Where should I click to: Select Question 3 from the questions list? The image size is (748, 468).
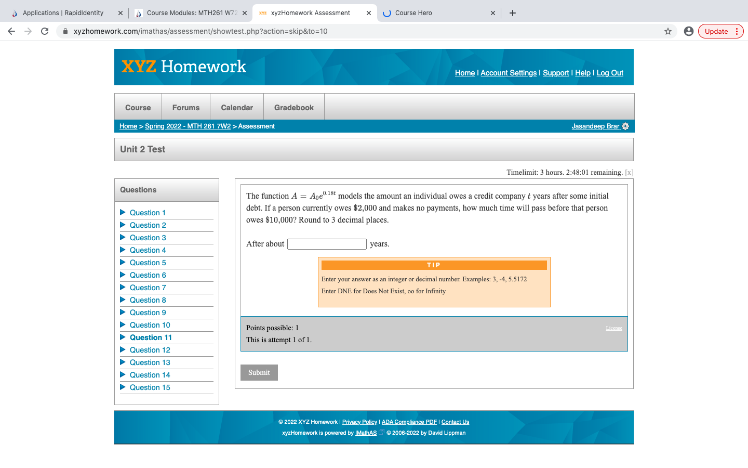pos(147,238)
